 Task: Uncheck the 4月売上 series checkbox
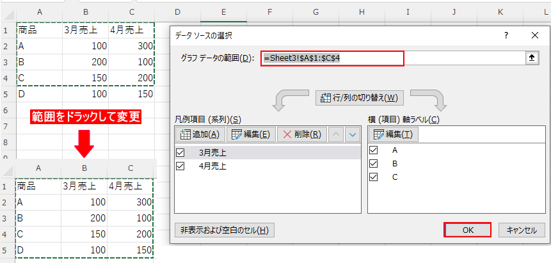tap(180, 166)
